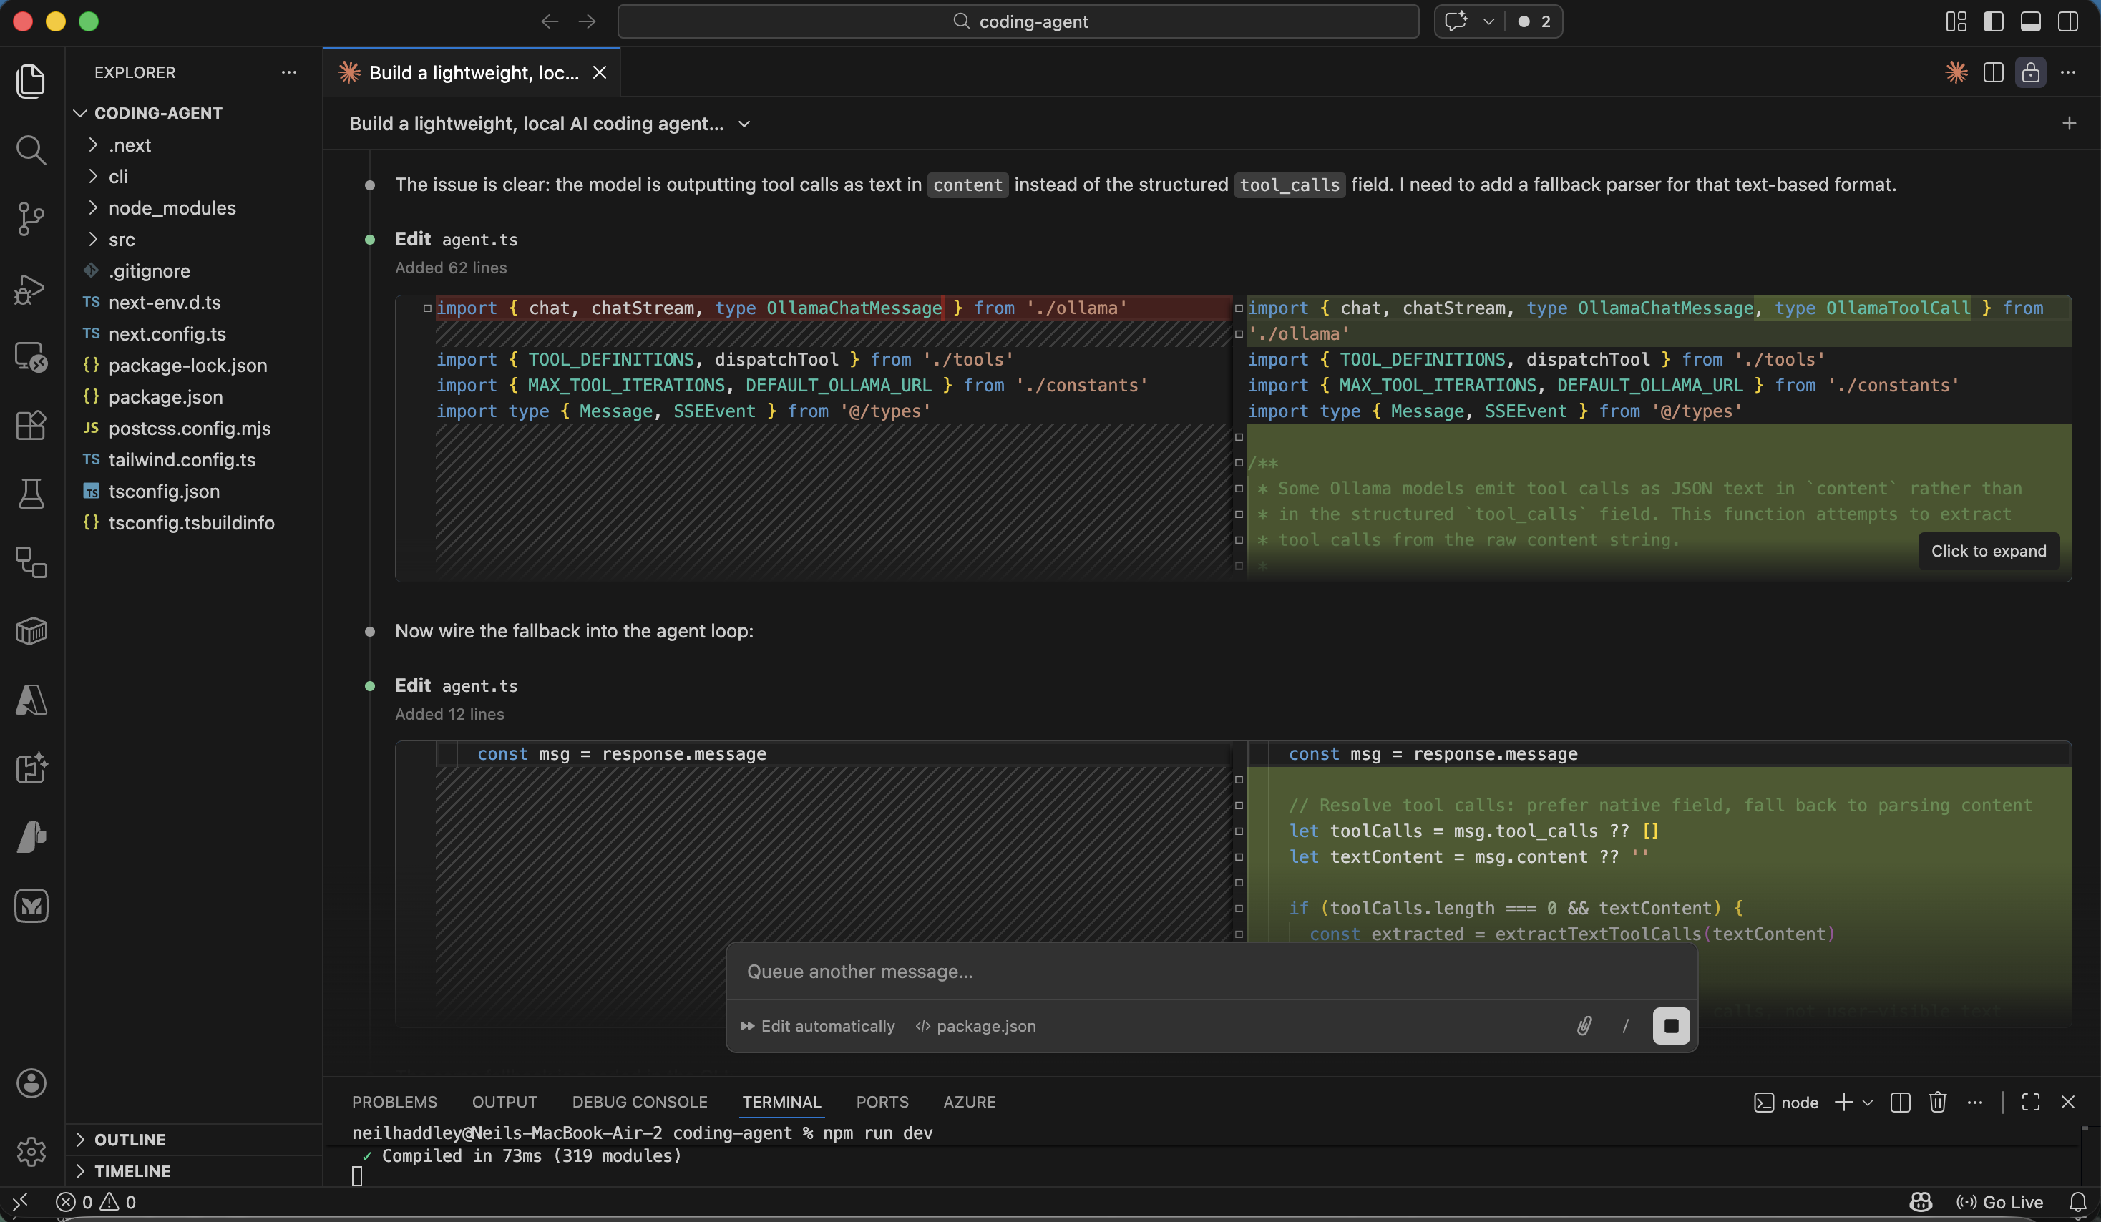2101x1222 pixels.
Task: Toggle bottom panel visibility
Action: point(2030,21)
